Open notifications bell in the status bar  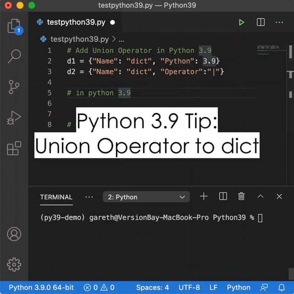coord(282,287)
